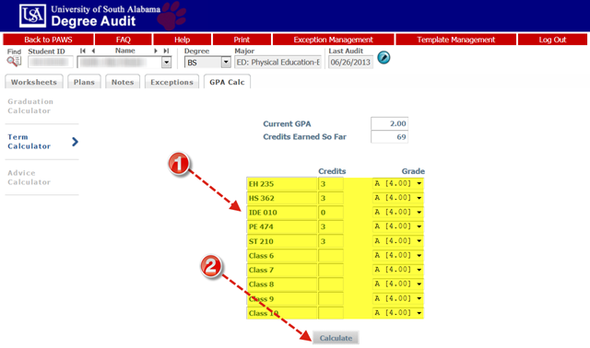This screenshot has height=348, width=590.
Task: Click the Calculate button
Action: 336,338
